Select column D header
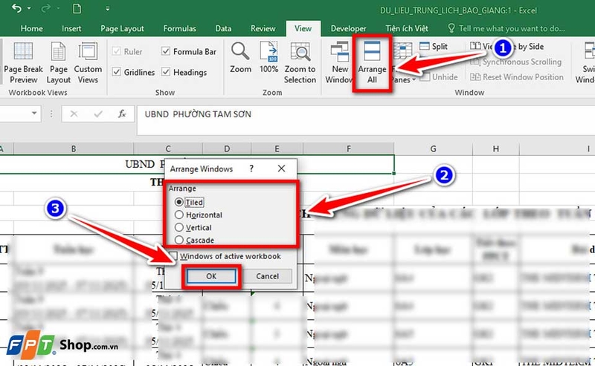This screenshot has width=595, height=366. (227, 148)
